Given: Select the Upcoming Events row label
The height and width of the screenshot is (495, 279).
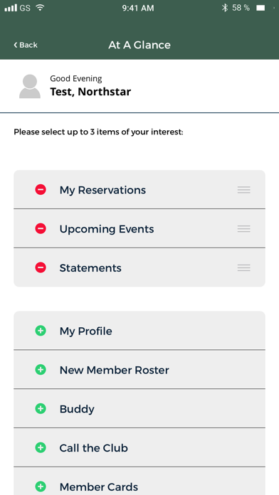Looking at the screenshot, I should tap(107, 229).
